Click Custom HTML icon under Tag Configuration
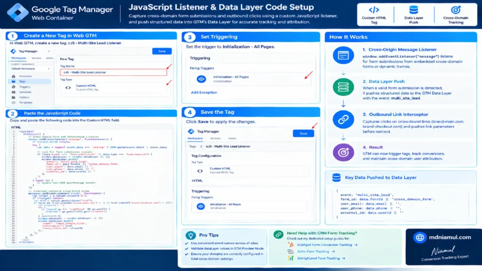 (200, 171)
